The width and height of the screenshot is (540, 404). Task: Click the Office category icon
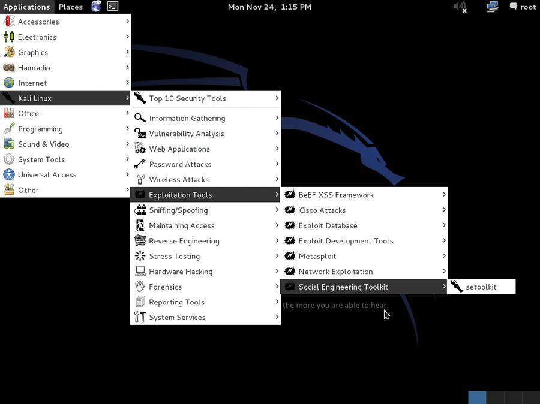click(x=9, y=113)
